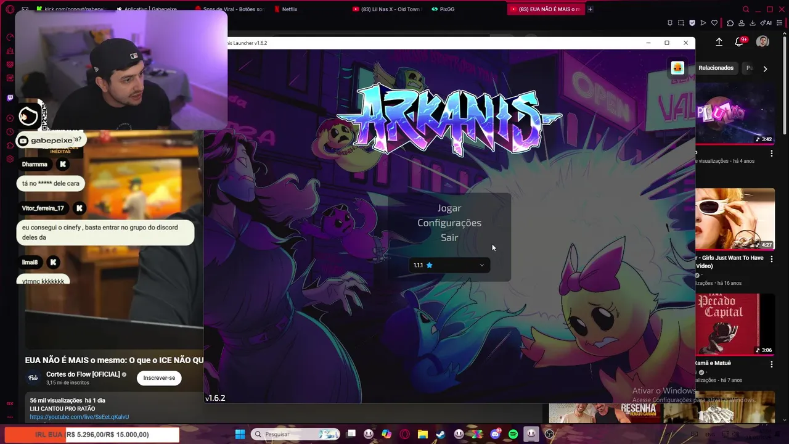Open the youtube.com/live link in description
The image size is (789, 444).
80,417
